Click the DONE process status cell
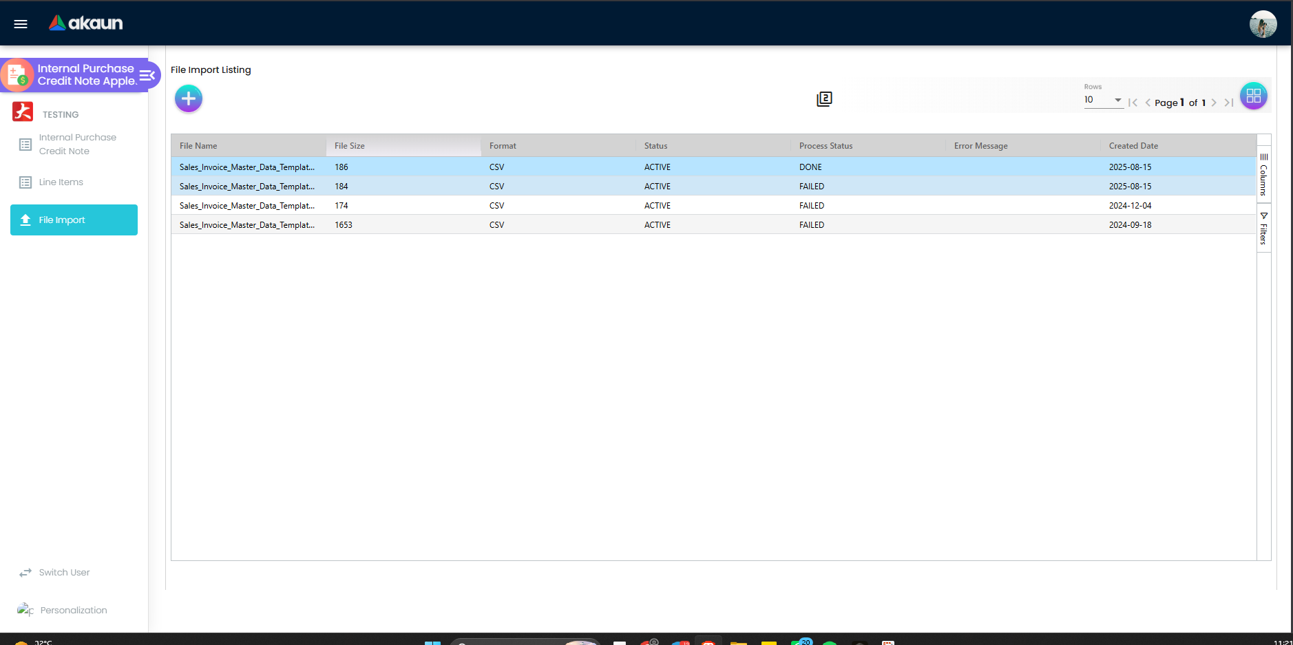This screenshot has height=645, width=1293. [x=868, y=167]
